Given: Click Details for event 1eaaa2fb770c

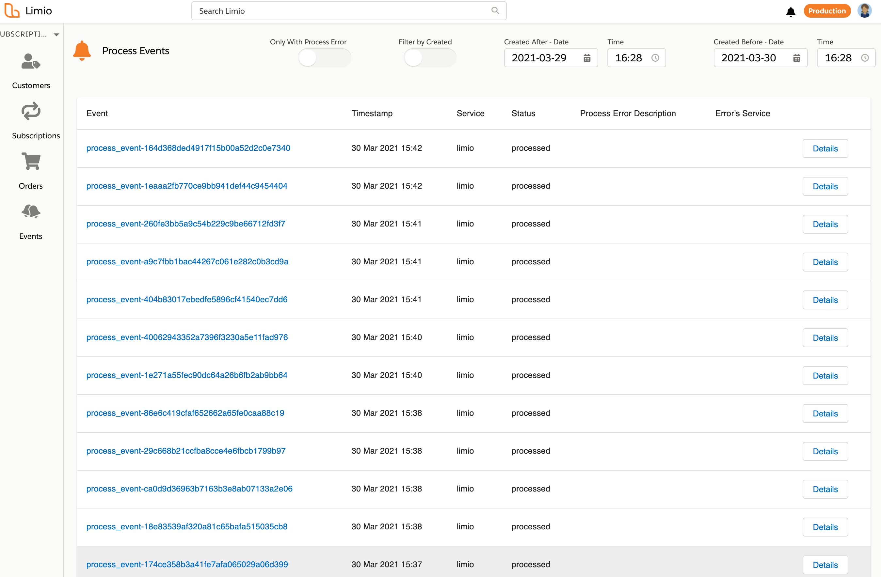Looking at the screenshot, I should pyautogui.click(x=825, y=186).
